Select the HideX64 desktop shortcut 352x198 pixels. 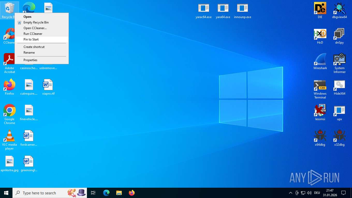[339, 87]
